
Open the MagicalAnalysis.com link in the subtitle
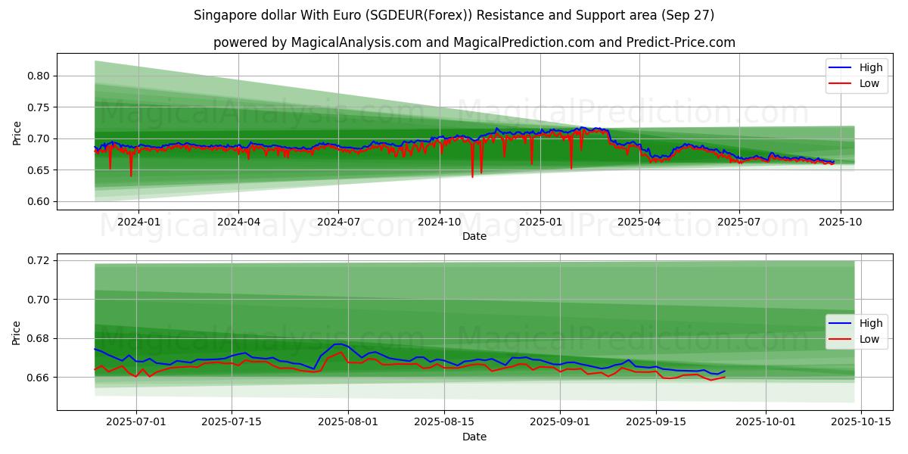pos(356,42)
